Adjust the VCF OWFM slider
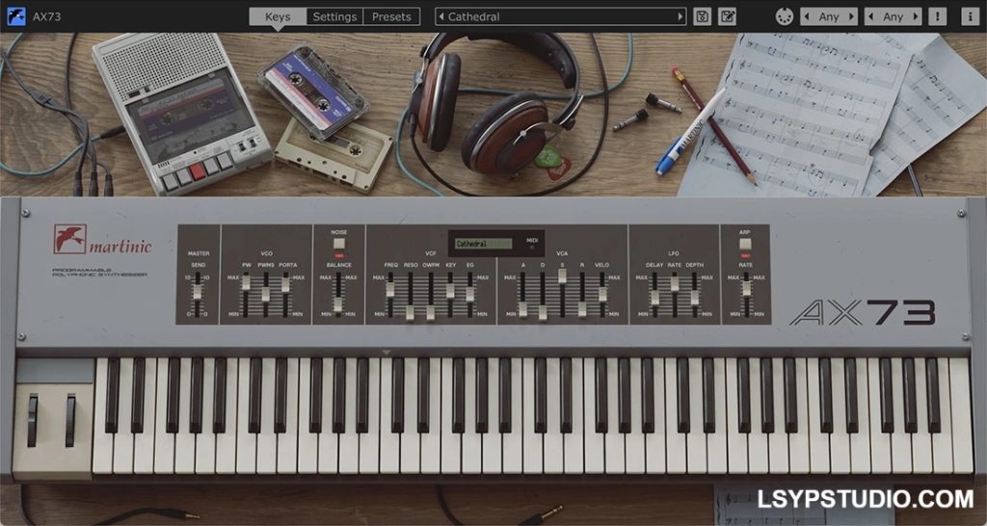This screenshot has height=526, width=987. click(x=431, y=312)
